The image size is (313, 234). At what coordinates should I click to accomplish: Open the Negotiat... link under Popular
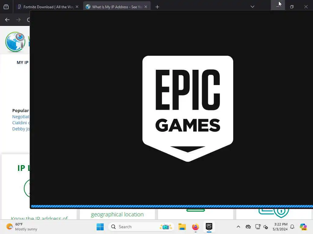coord(21,117)
